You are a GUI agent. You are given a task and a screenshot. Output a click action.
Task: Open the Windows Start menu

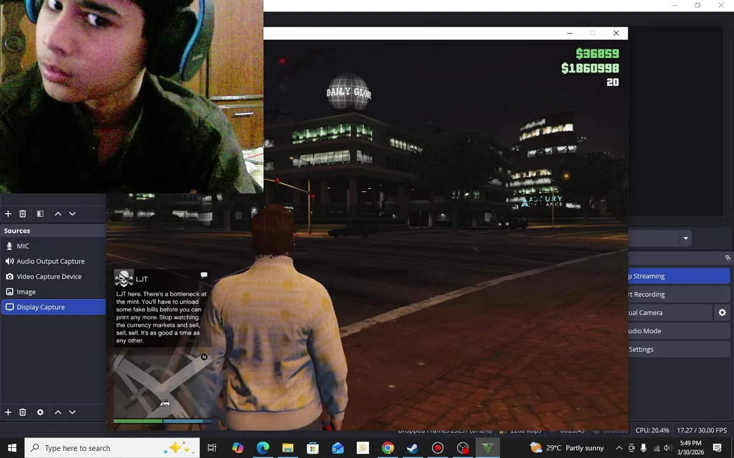(x=11, y=448)
